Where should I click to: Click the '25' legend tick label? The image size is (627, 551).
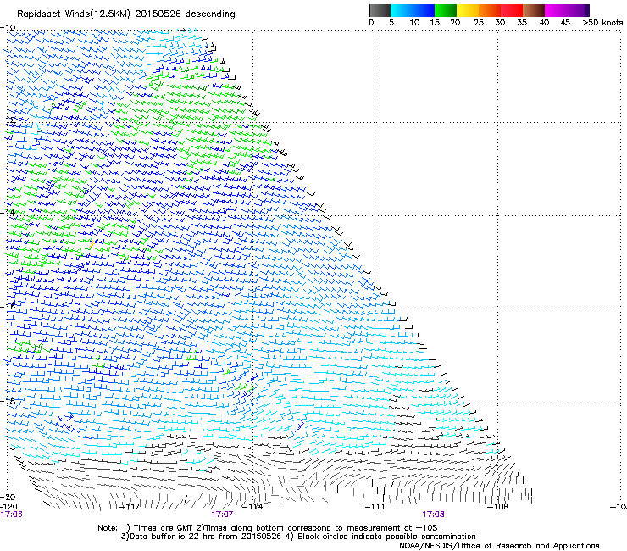tap(479, 22)
